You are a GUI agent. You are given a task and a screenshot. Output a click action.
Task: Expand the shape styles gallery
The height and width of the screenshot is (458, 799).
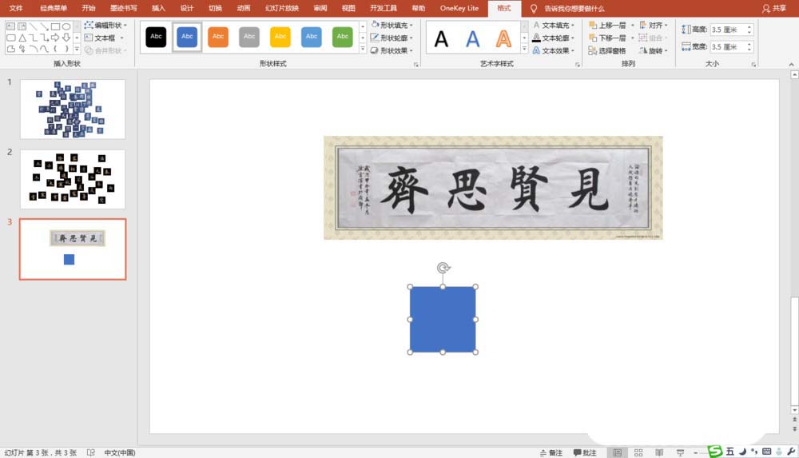[x=363, y=50]
